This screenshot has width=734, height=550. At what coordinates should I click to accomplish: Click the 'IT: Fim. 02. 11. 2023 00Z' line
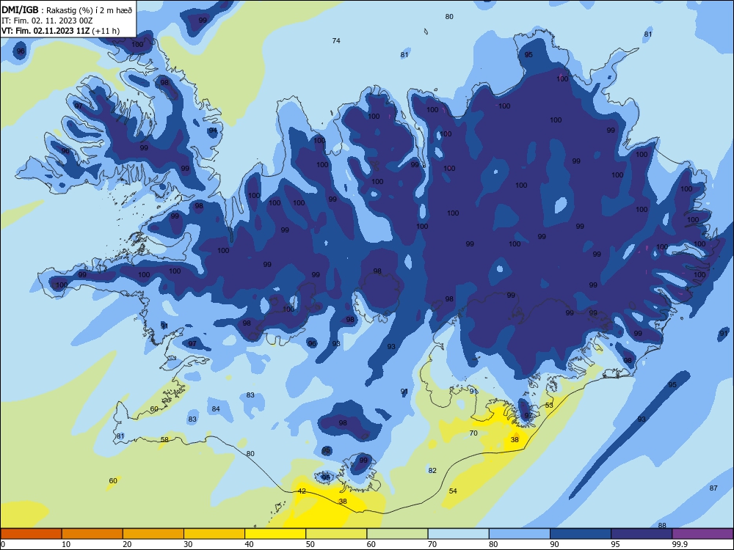47,21
